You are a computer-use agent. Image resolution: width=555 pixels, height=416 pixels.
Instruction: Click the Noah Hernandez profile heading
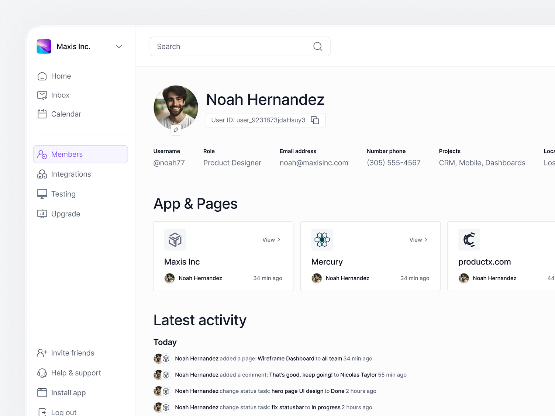click(265, 100)
